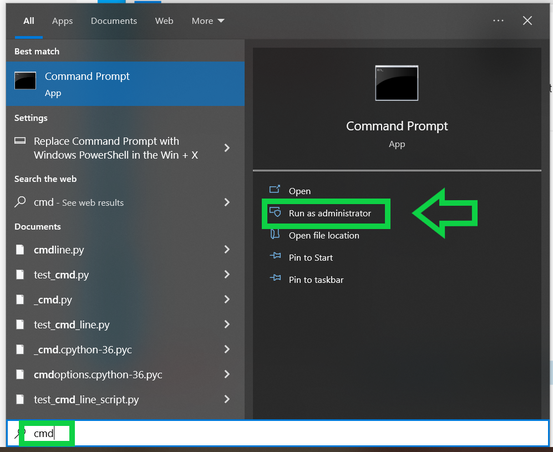Click the search box containing cmd
This screenshot has height=452, width=553.
277,433
